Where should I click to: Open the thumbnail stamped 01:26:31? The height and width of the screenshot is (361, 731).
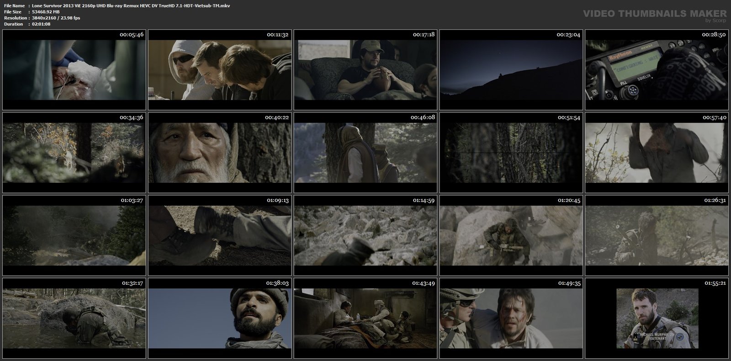[657, 235]
